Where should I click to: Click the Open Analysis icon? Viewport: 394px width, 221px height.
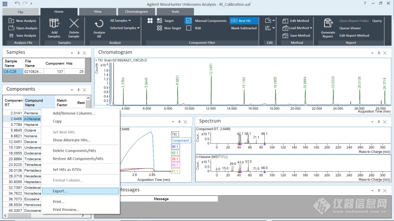[x=11, y=28]
